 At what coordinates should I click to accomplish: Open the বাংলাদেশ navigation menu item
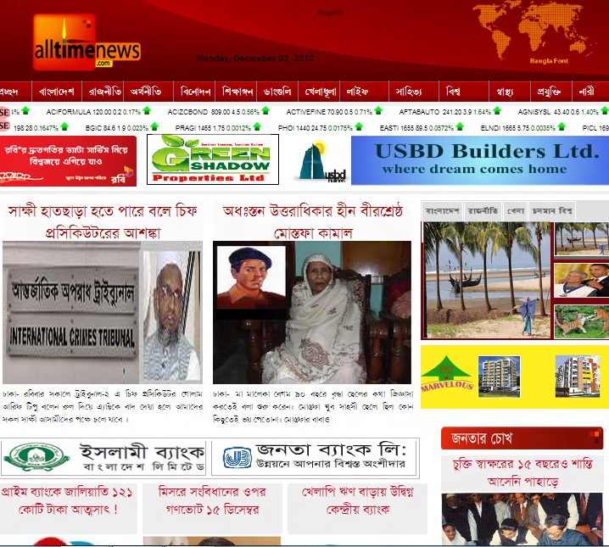click(x=57, y=92)
